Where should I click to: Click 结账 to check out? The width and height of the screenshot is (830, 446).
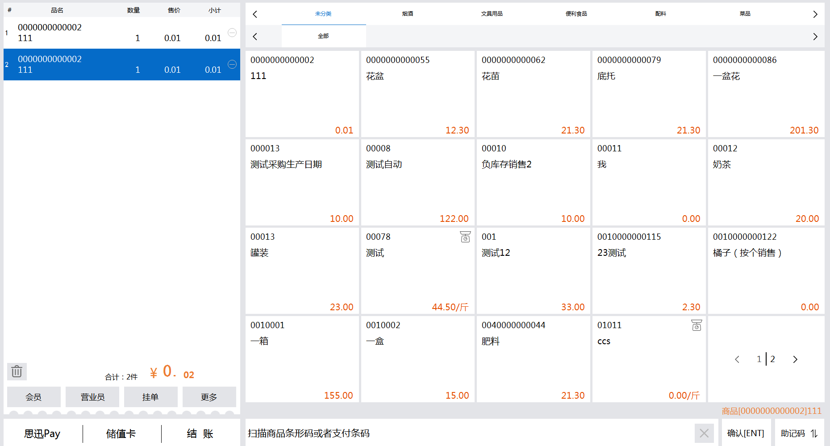pyautogui.click(x=200, y=433)
